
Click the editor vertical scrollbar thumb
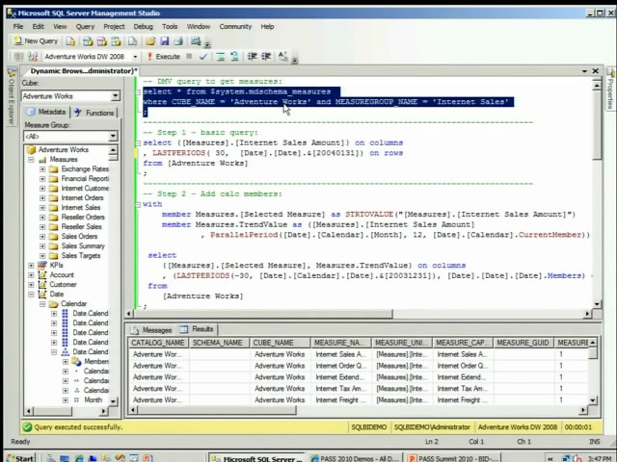pos(597,124)
